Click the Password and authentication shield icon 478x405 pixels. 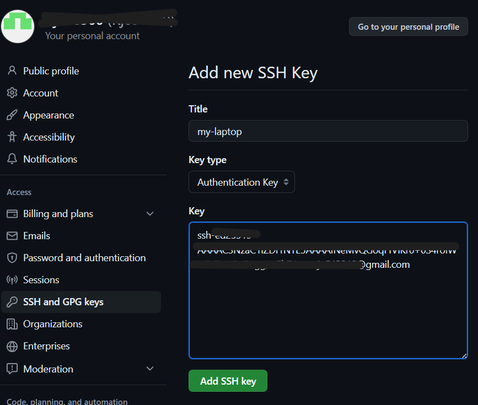[x=12, y=258]
